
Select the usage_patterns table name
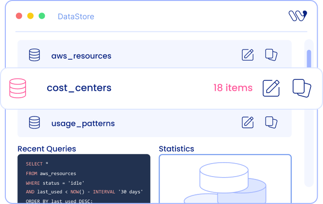(x=83, y=124)
